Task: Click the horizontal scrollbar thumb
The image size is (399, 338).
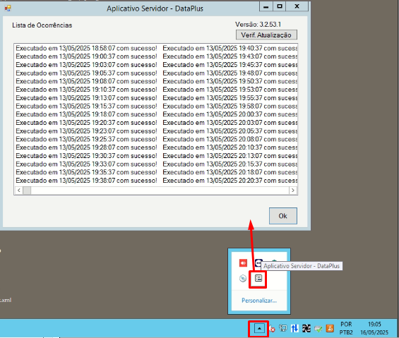Action: pos(27,191)
